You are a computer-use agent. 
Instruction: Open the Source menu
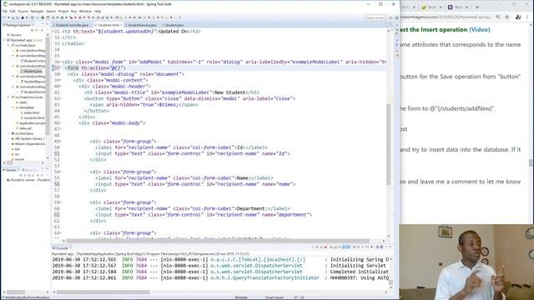tap(23, 11)
